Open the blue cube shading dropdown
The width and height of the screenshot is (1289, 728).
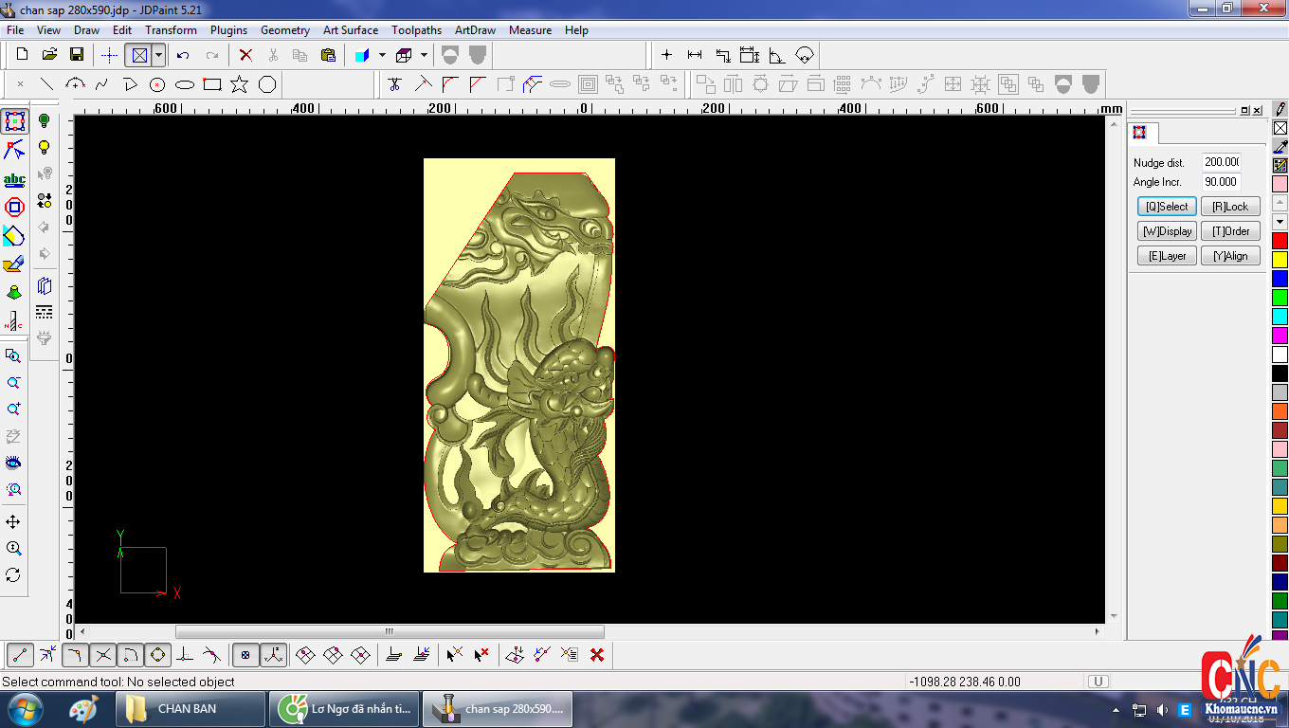[382, 55]
